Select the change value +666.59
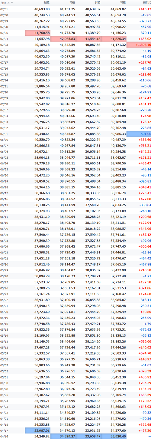The width and height of the screenshot is (151, 439). coord(144,395)
